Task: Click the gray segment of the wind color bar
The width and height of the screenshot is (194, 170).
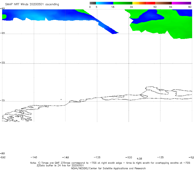Action: pos(93,3)
